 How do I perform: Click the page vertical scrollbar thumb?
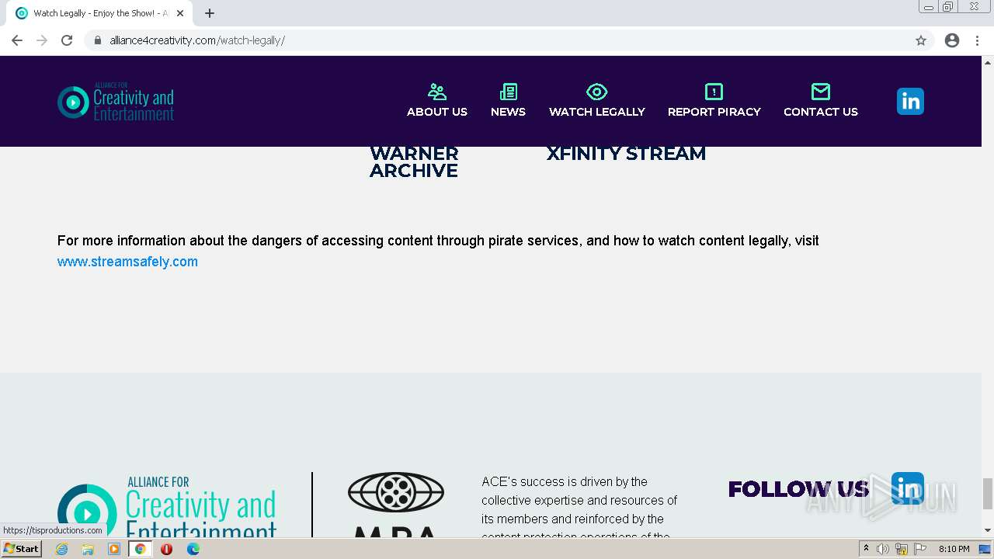(x=988, y=494)
